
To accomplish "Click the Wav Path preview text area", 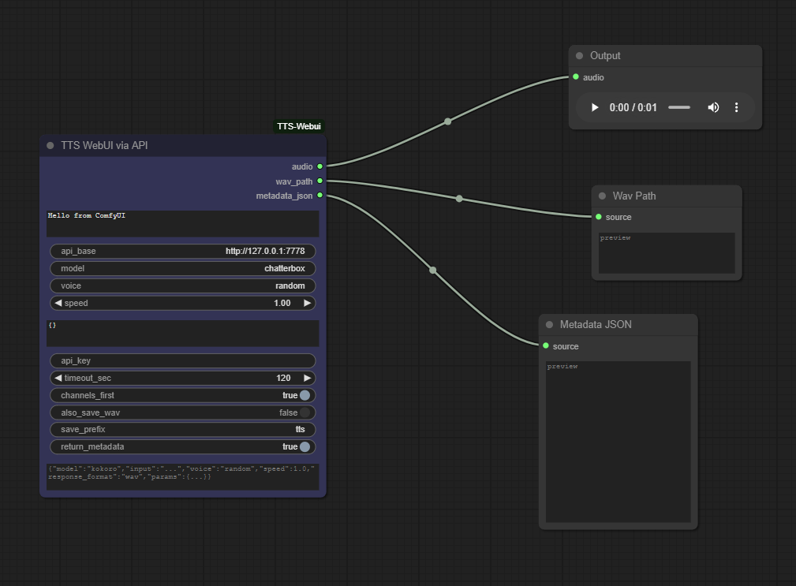I will 667,253.
